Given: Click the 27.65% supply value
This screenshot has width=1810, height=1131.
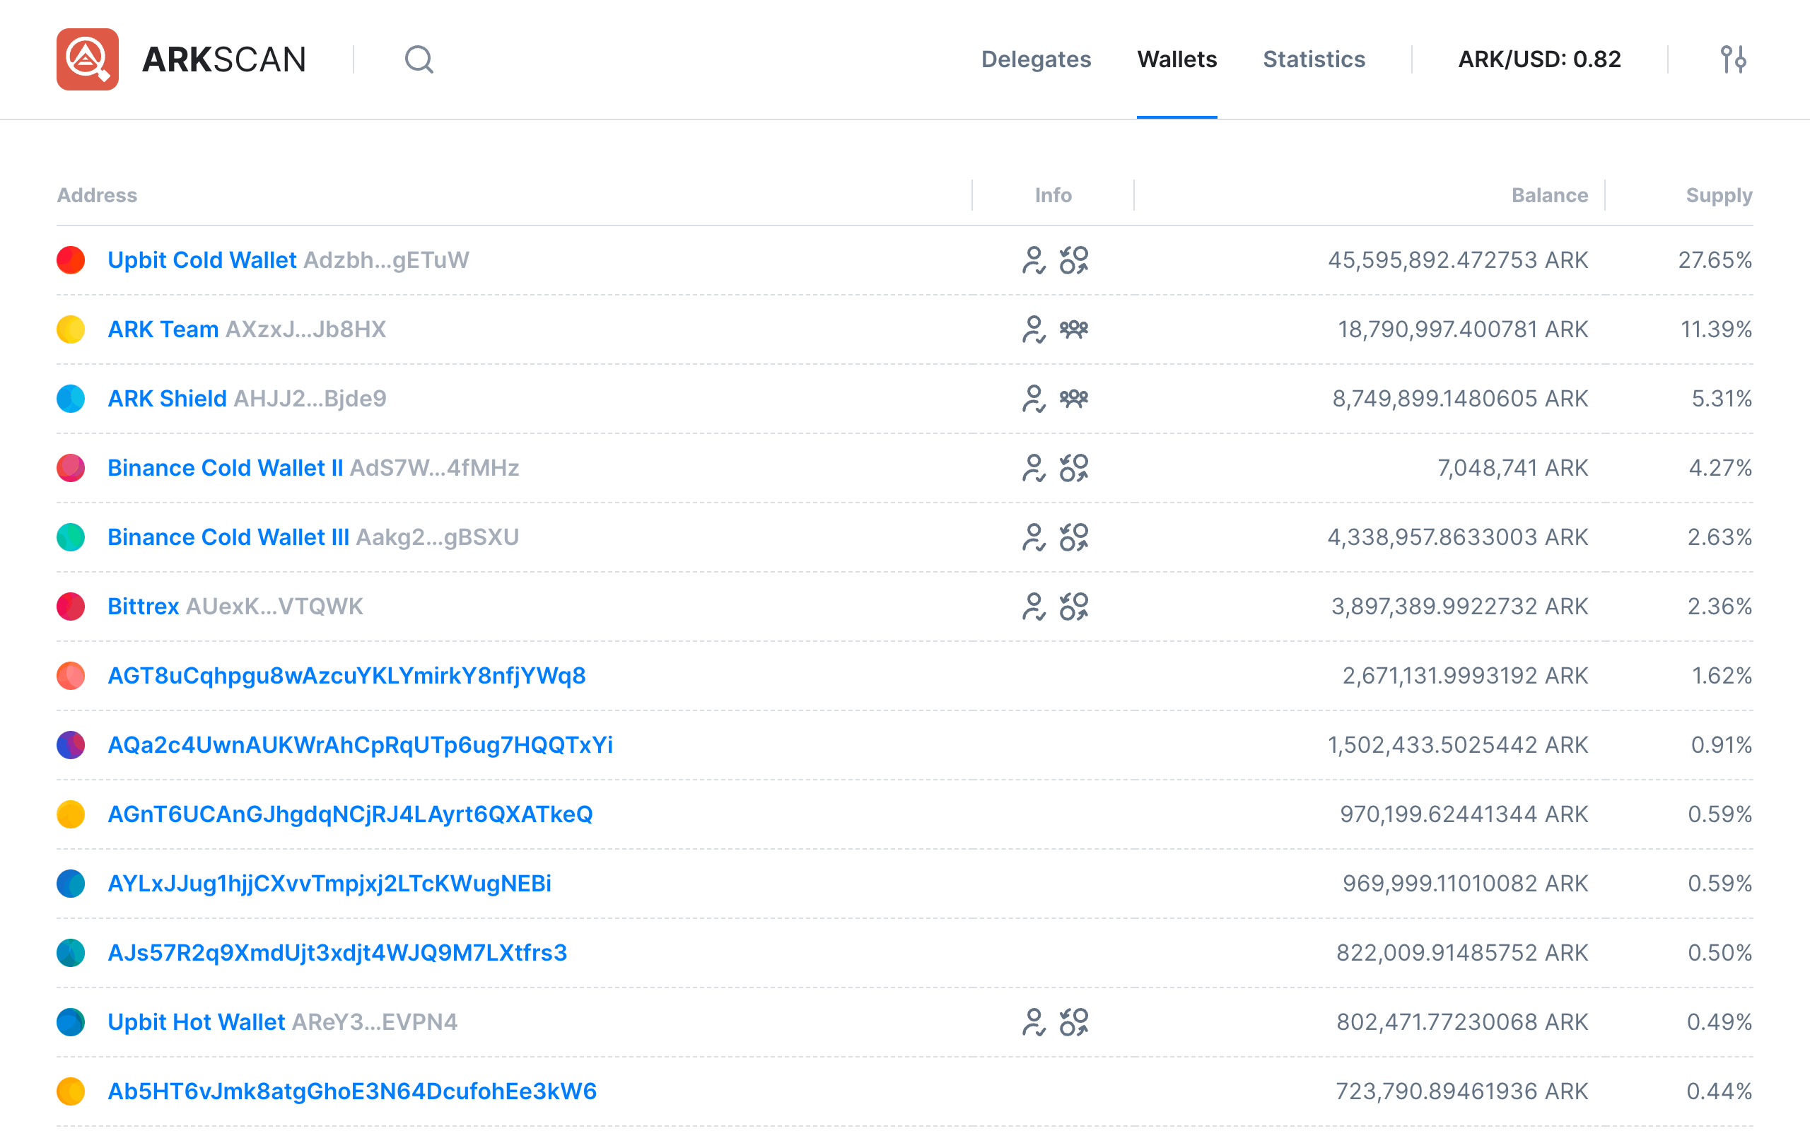Looking at the screenshot, I should pos(1715,260).
